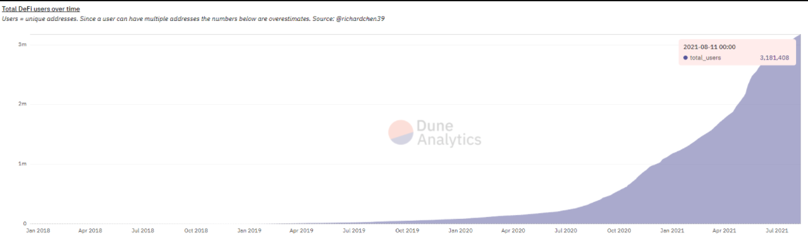Click the purple total_users legend dot

[x=685, y=57]
